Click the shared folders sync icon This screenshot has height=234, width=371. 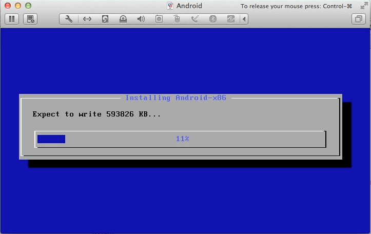click(x=231, y=19)
